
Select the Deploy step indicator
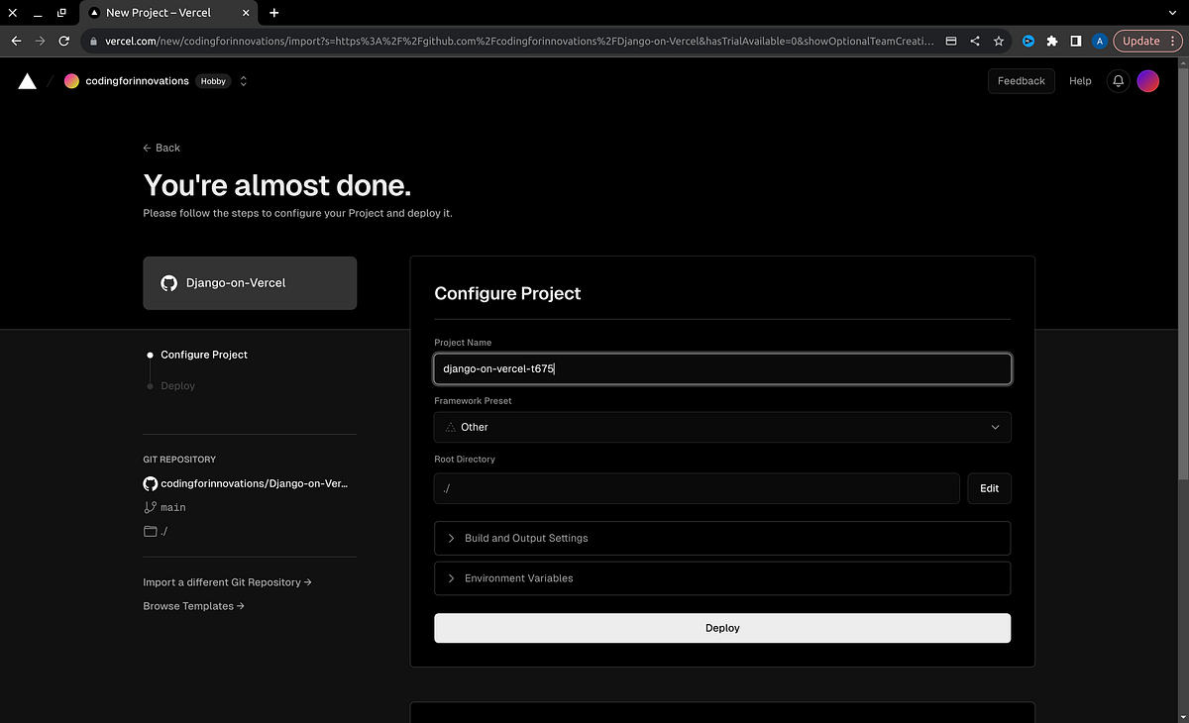coord(150,385)
